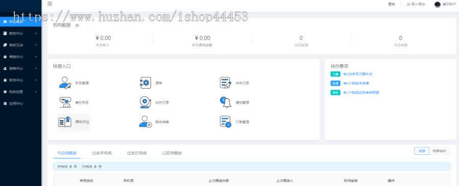Open 学员管理 quick entry icon
Screen dimensions: 459x186
click(x=65, y=83)
